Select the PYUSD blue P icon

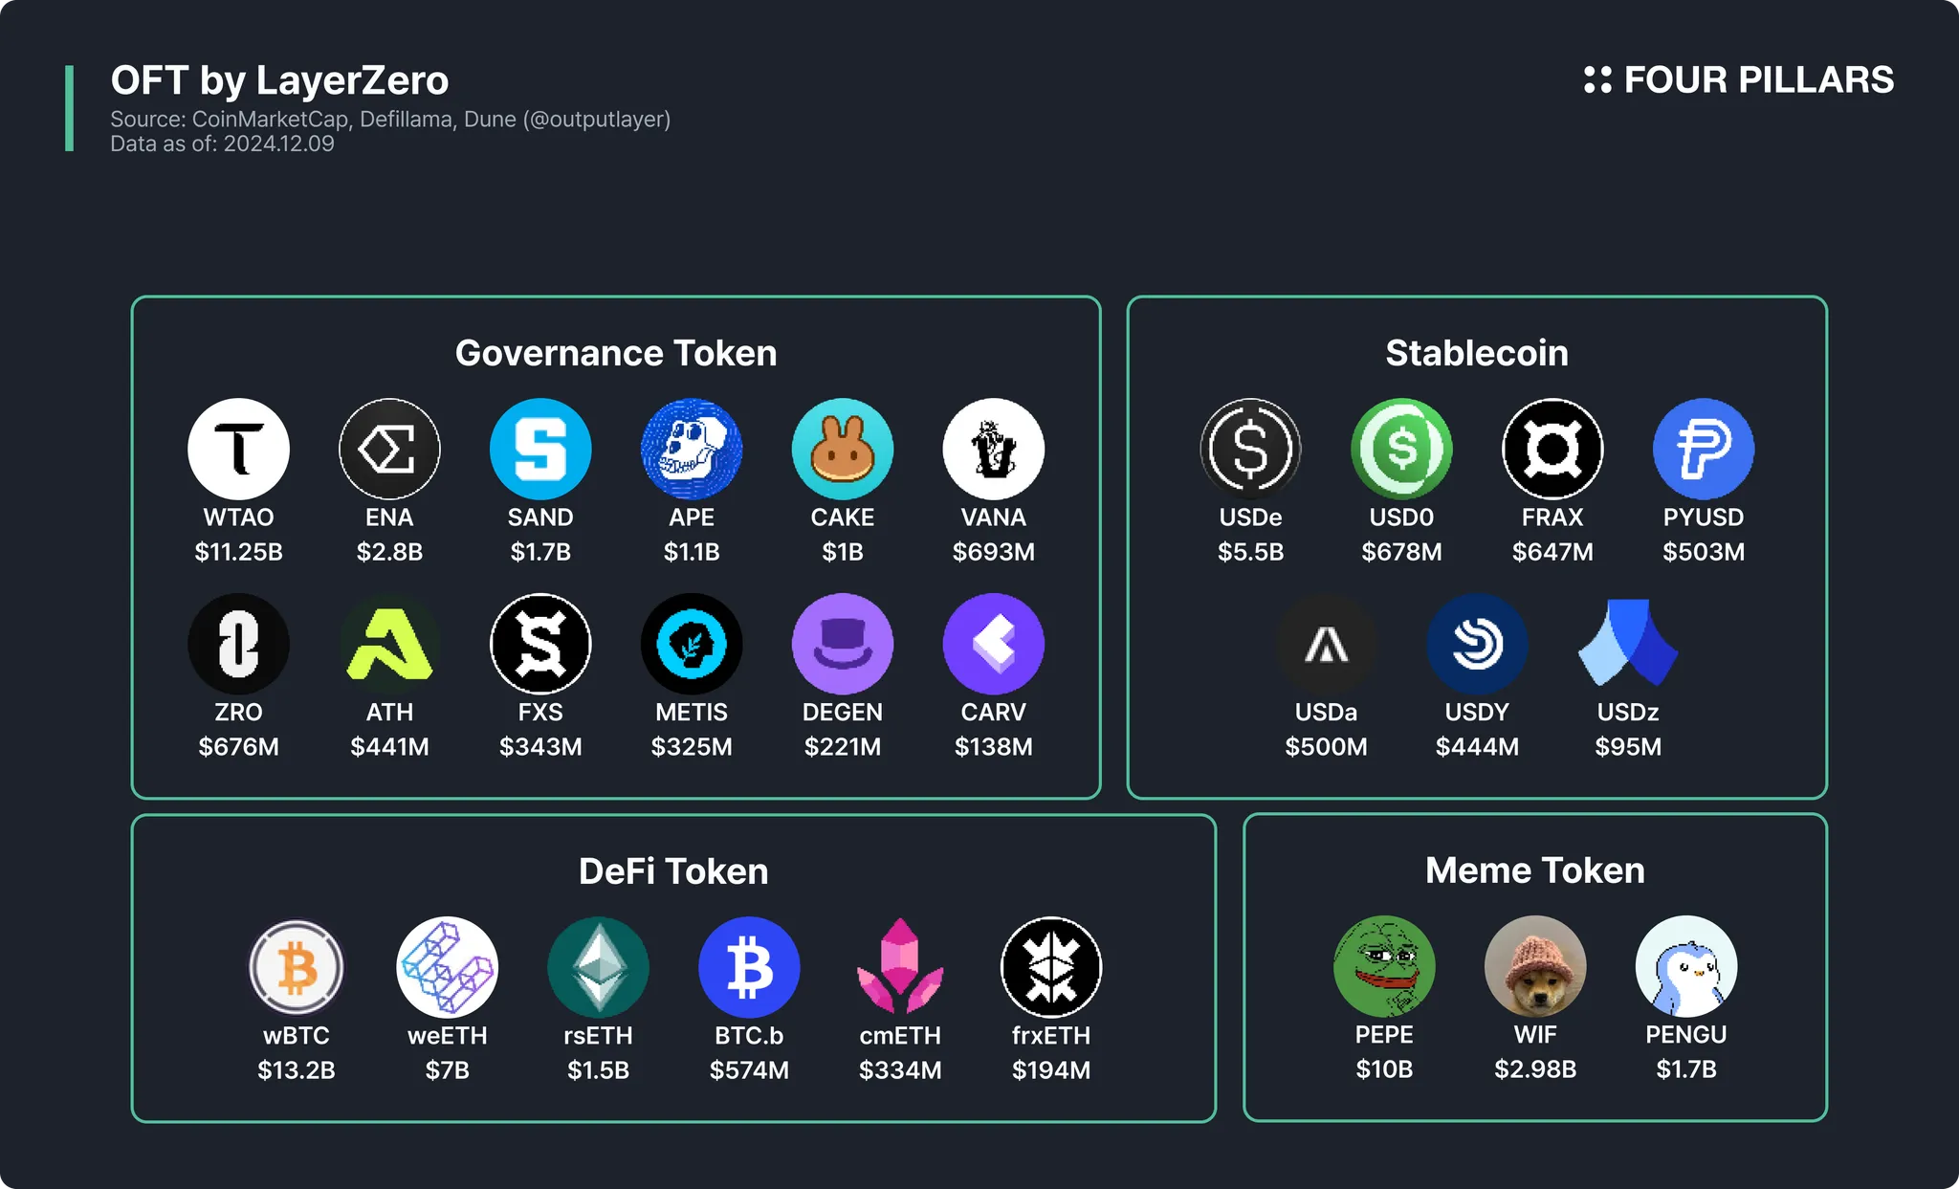1704,449
